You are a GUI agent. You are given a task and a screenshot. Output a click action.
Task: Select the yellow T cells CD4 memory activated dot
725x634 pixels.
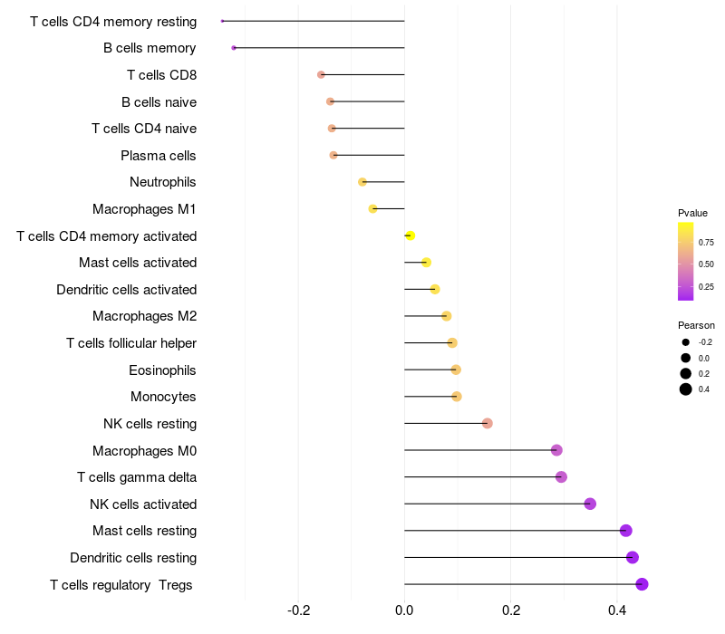[410, 235]
